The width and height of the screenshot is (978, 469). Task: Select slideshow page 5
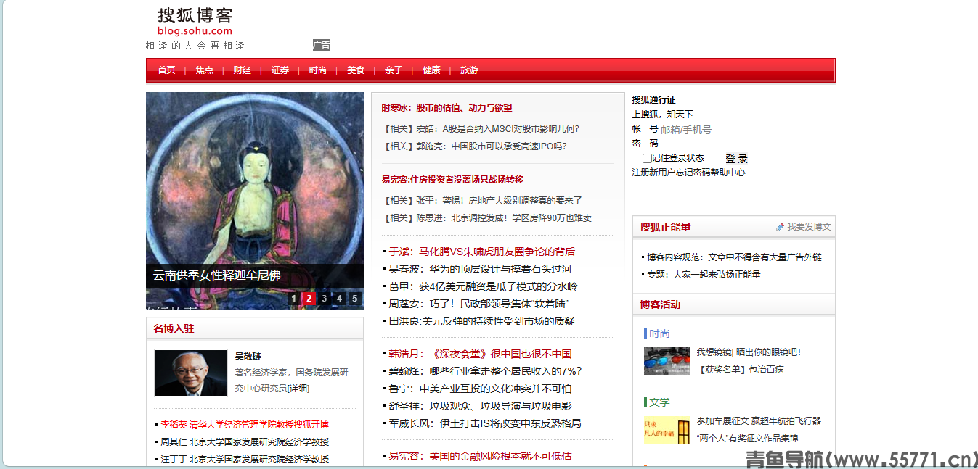click(x=354, y=298)
